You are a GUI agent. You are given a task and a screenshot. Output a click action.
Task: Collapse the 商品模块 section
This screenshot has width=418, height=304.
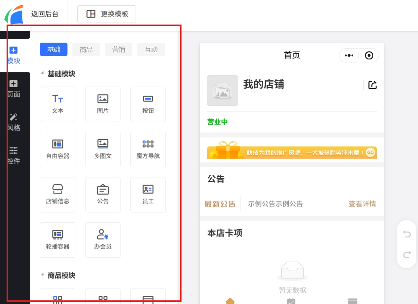[42, 275]
